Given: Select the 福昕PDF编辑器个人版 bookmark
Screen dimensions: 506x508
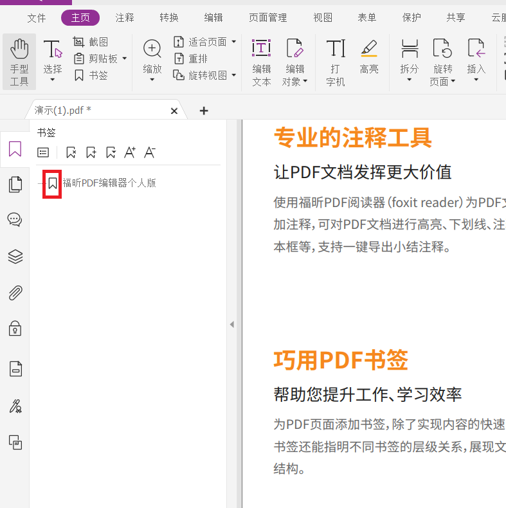Looking at the screenshot, I should coord(109,183).
